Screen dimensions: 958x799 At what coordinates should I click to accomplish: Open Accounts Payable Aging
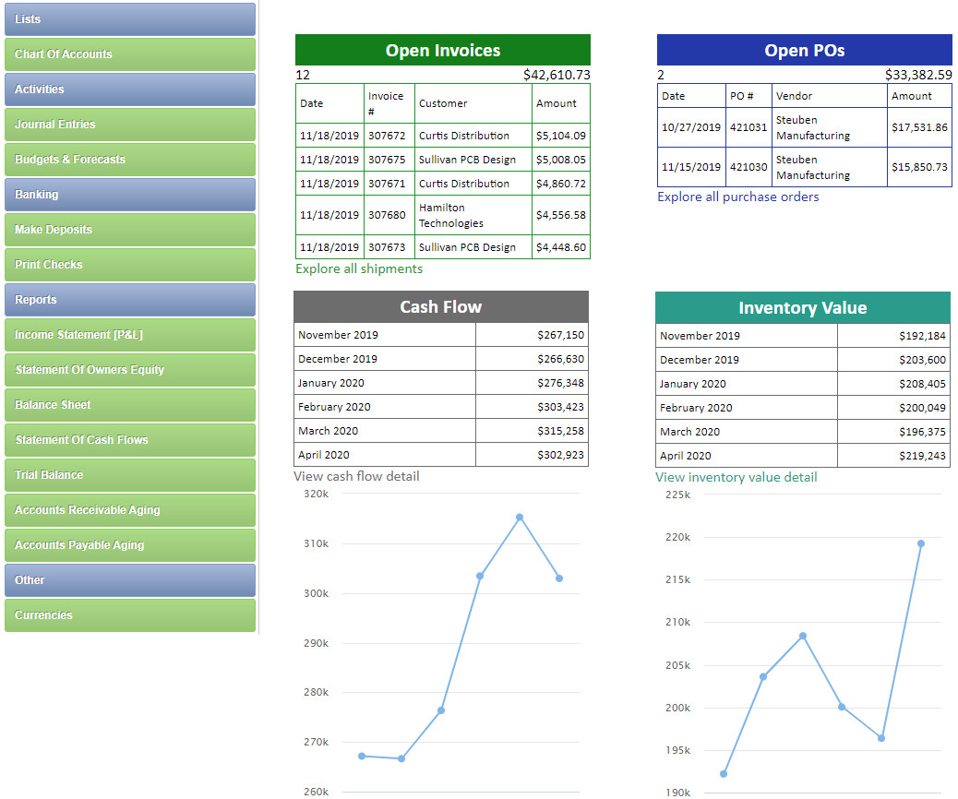tap(129, 545)
